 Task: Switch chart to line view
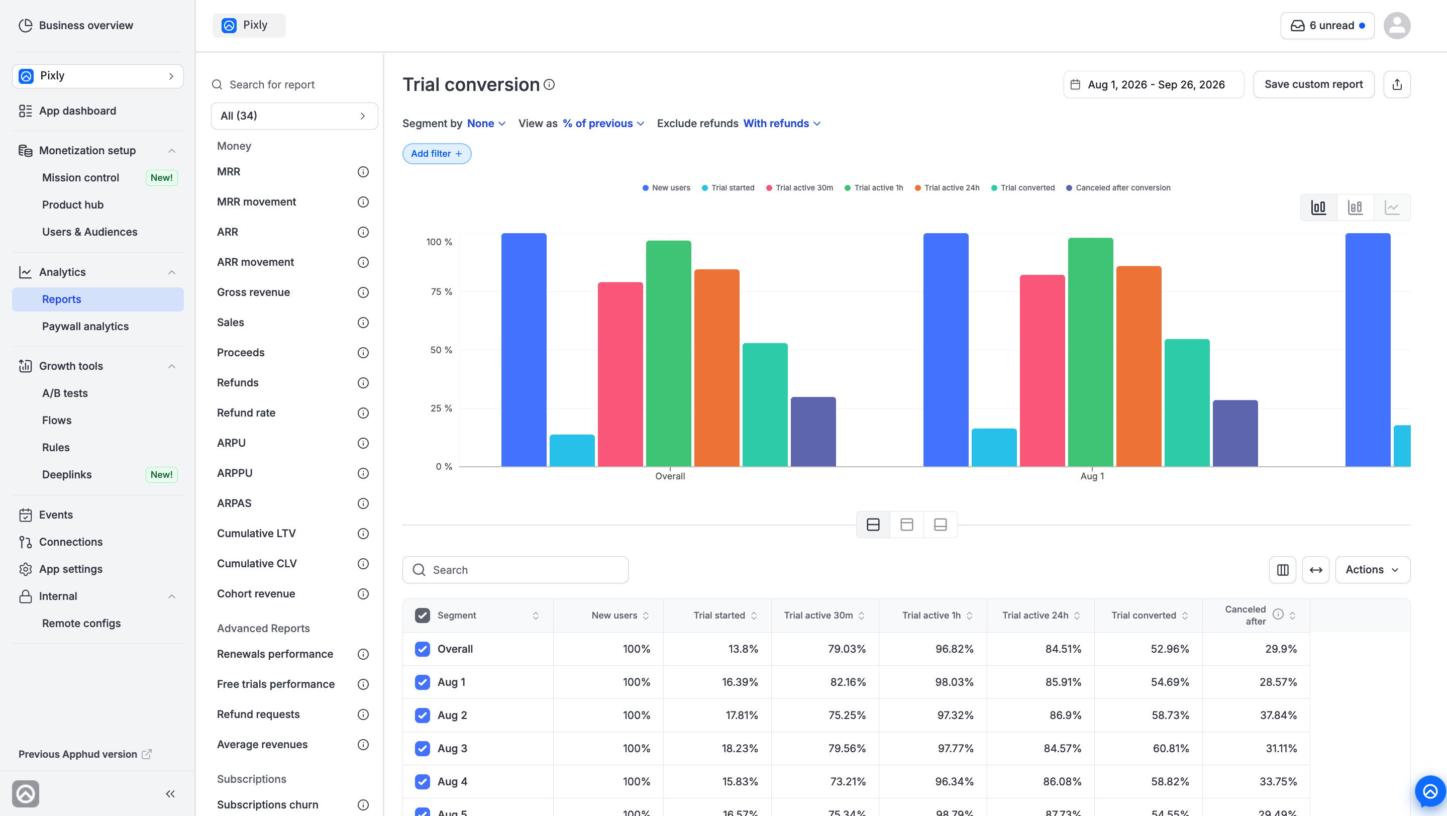tap(1391, 207)
